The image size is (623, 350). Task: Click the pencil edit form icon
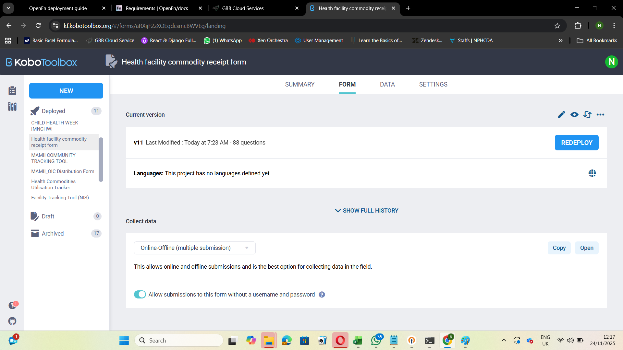(x=561, y=114)
